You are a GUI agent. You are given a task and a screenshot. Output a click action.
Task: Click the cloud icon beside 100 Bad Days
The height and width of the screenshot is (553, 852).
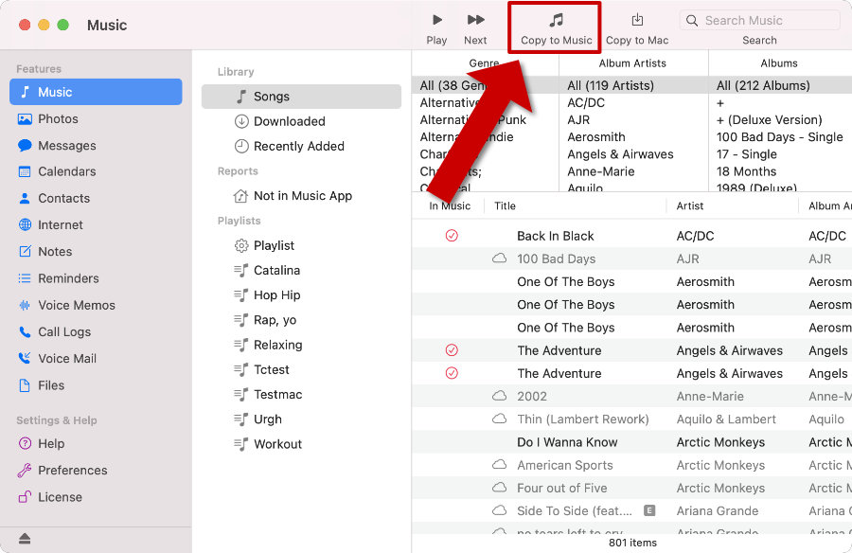[x=499, y=259]
